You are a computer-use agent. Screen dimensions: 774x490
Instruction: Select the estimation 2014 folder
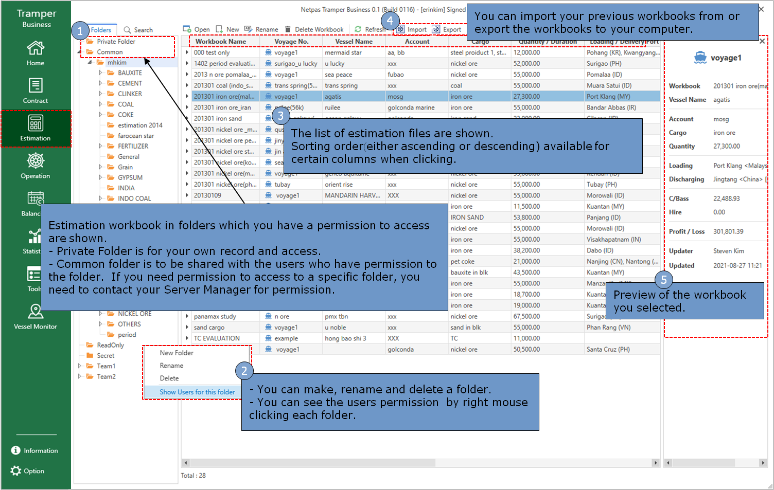pos(140,125)
